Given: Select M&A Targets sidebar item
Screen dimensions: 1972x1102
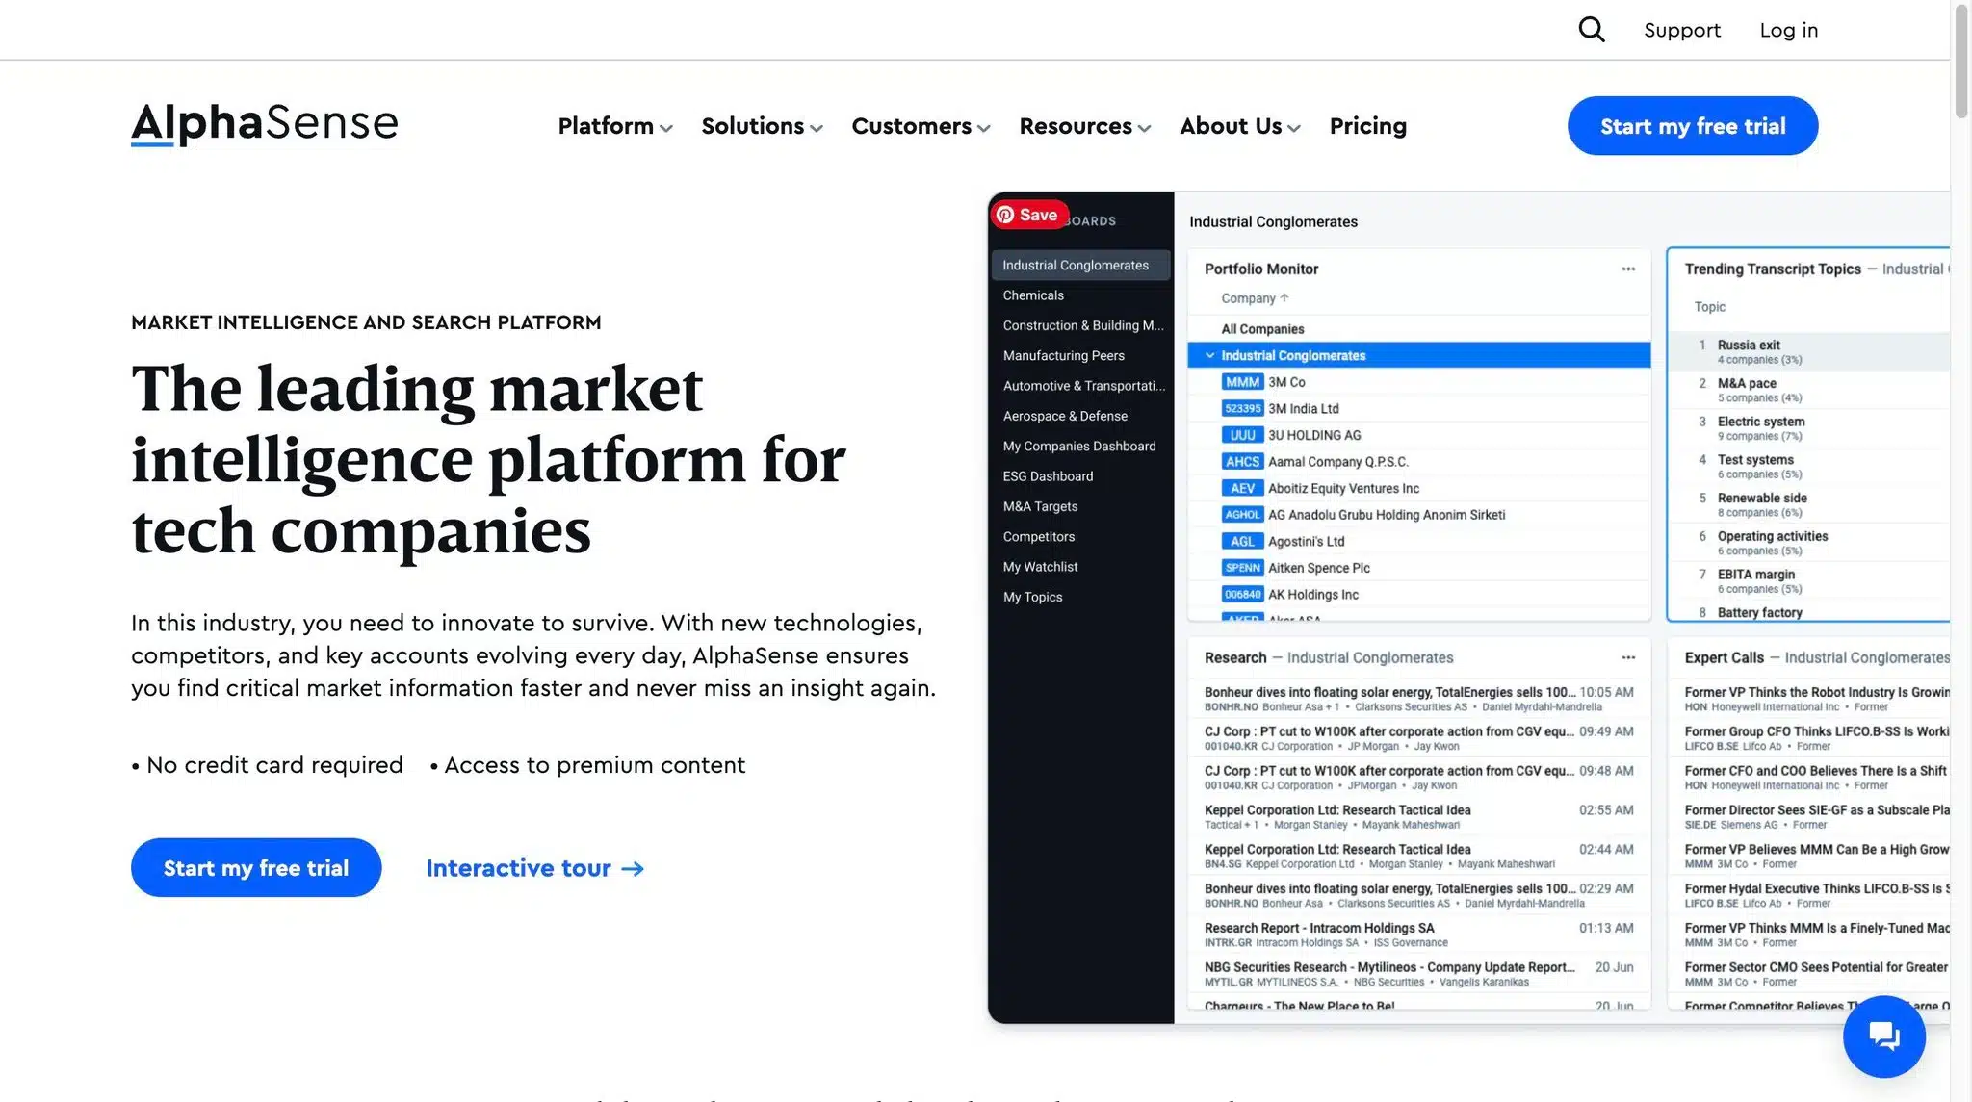Looking at the screenshot, I should tap(1040, 506).
